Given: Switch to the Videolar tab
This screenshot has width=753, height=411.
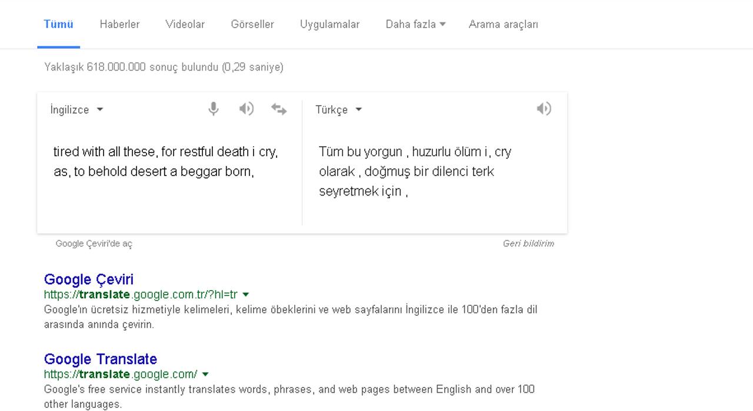Looking at the screenshot, I should (185, 24).
